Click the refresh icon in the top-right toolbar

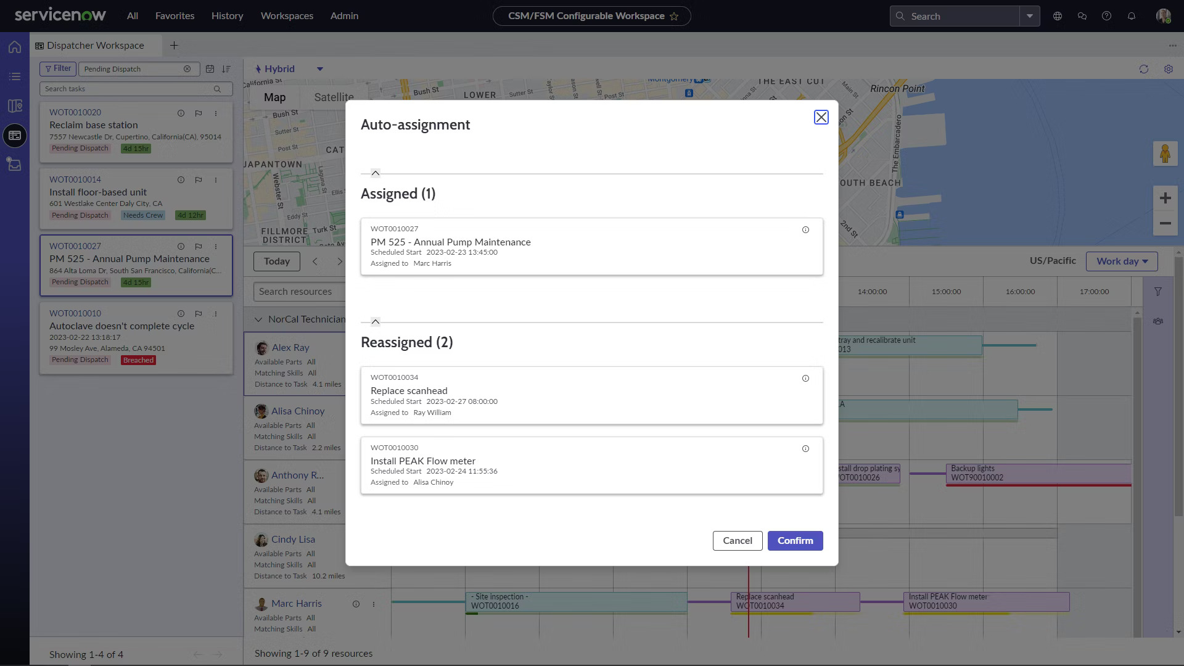[1143, 69]
